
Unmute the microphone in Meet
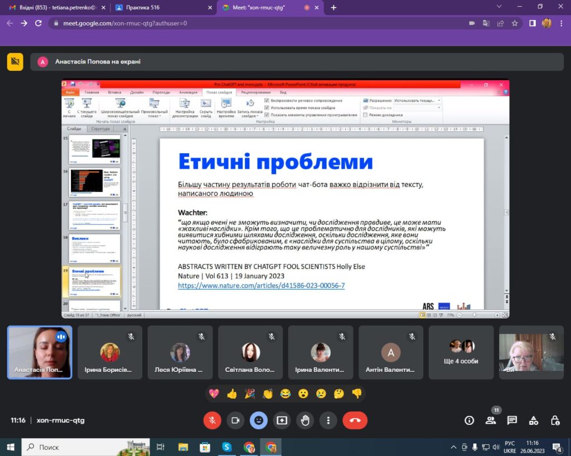(212, 420)
